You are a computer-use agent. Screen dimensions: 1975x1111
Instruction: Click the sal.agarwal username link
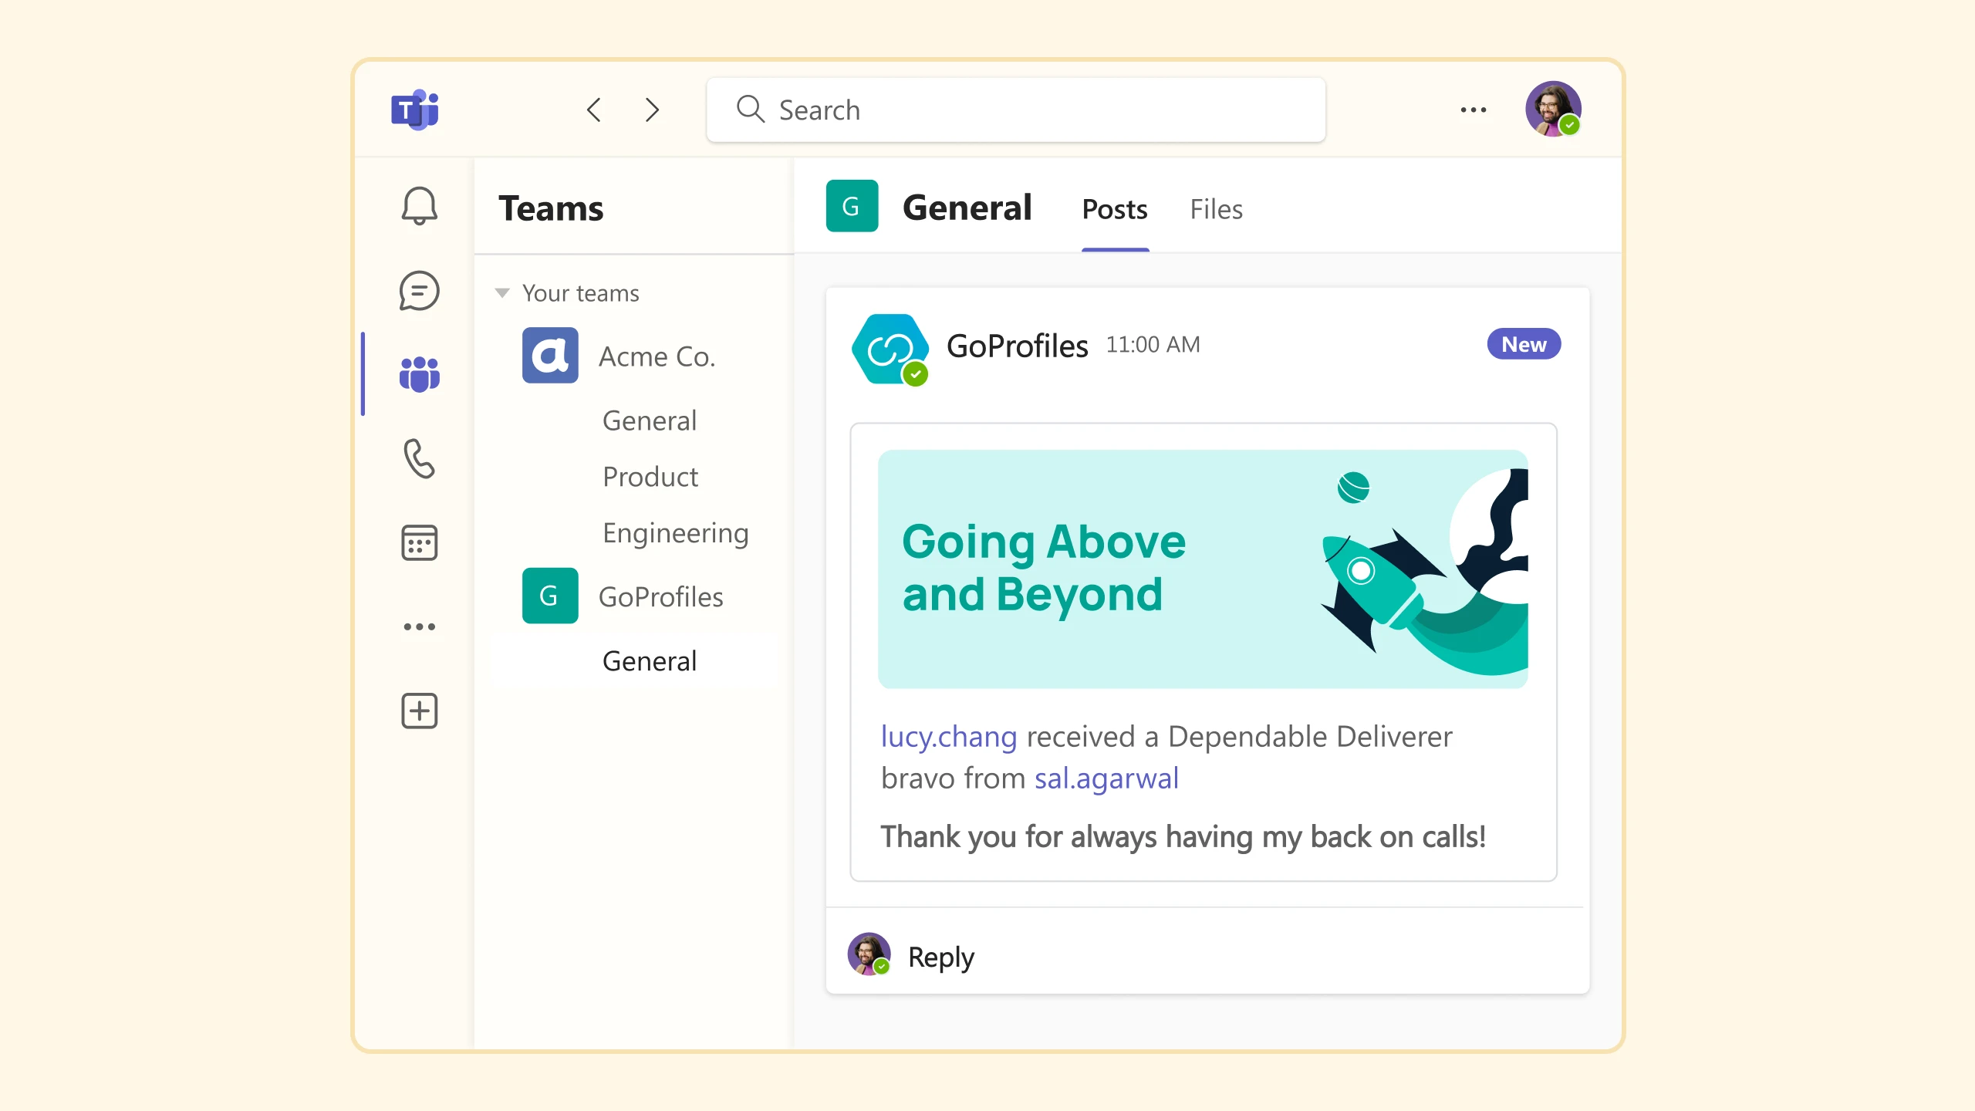[x=1106, y=777]
